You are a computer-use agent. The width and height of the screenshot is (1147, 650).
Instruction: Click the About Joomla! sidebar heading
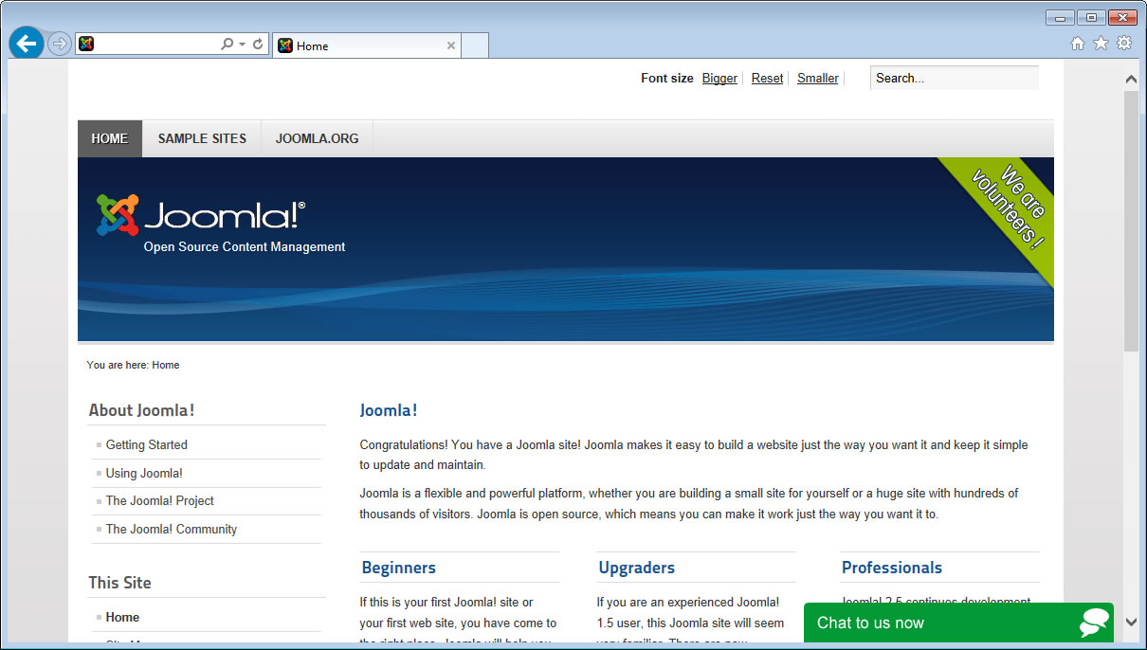click(142, 410)
